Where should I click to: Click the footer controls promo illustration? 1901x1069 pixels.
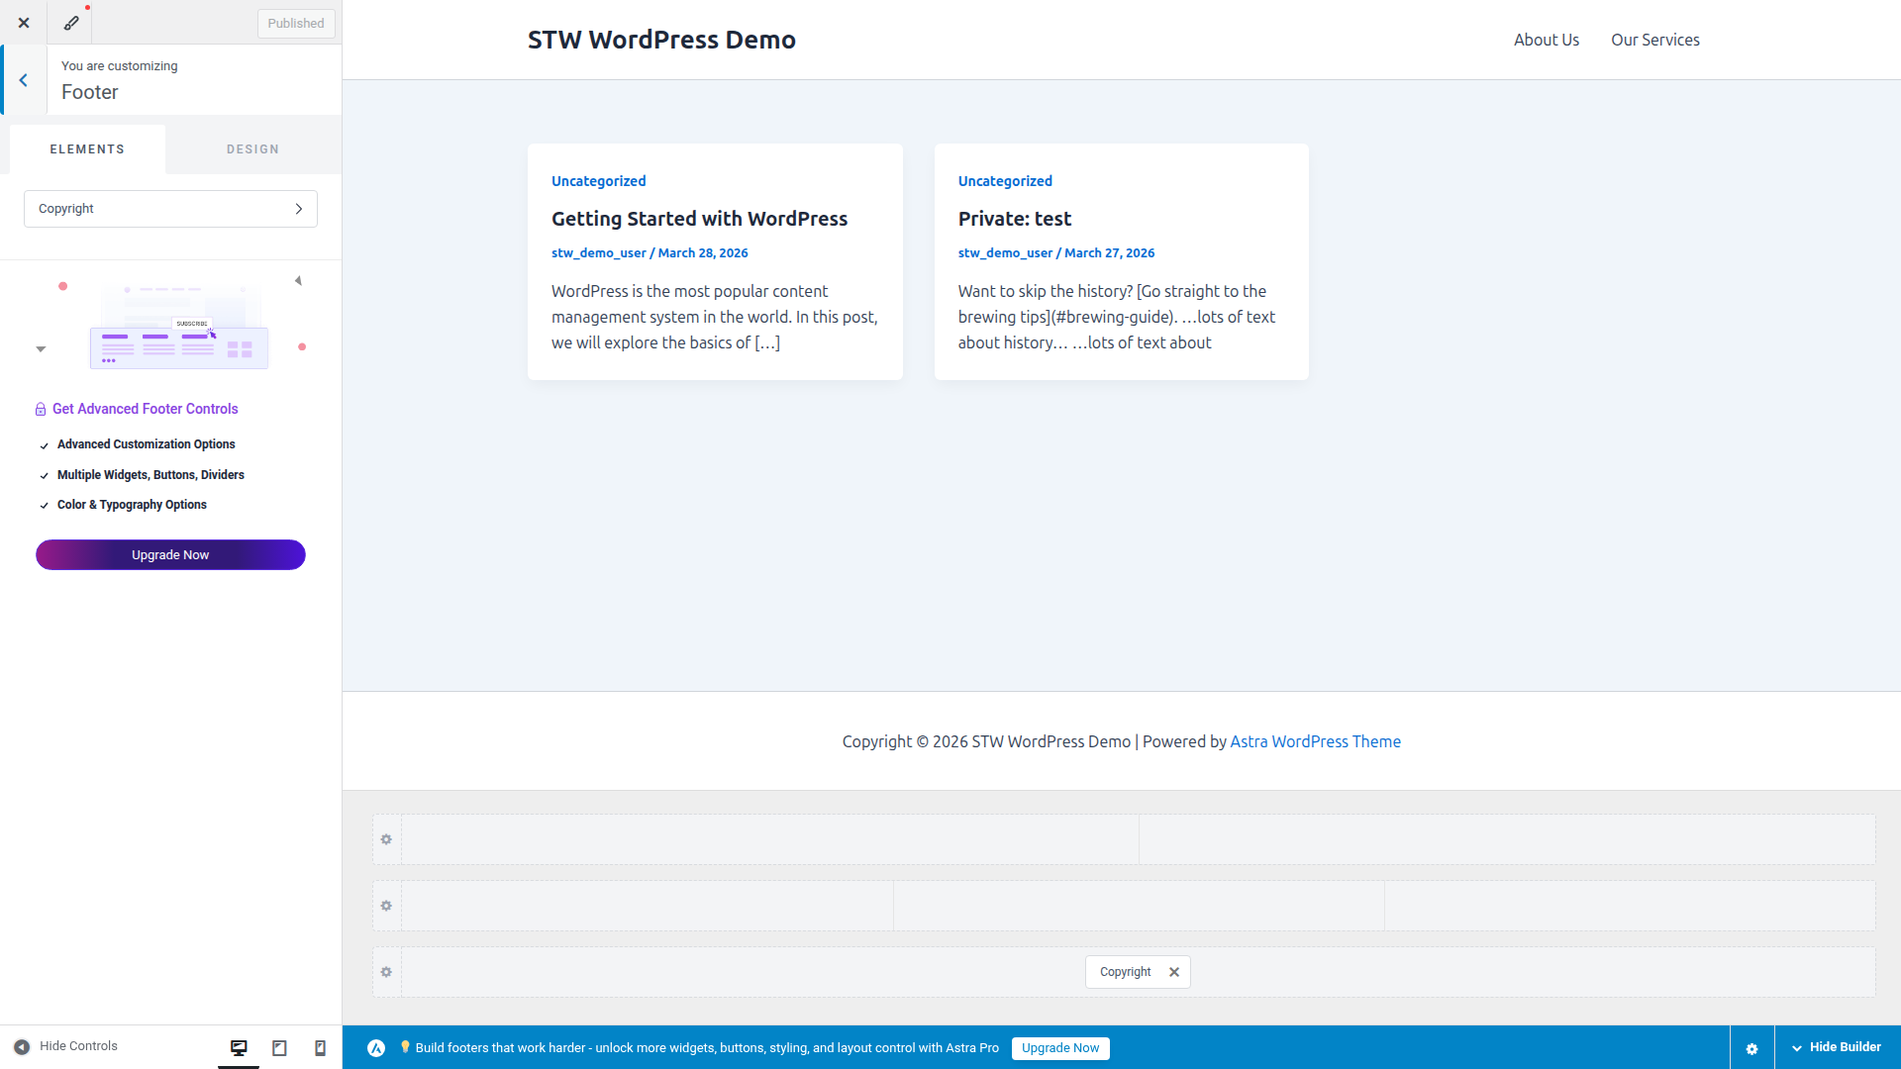point(179,328)
